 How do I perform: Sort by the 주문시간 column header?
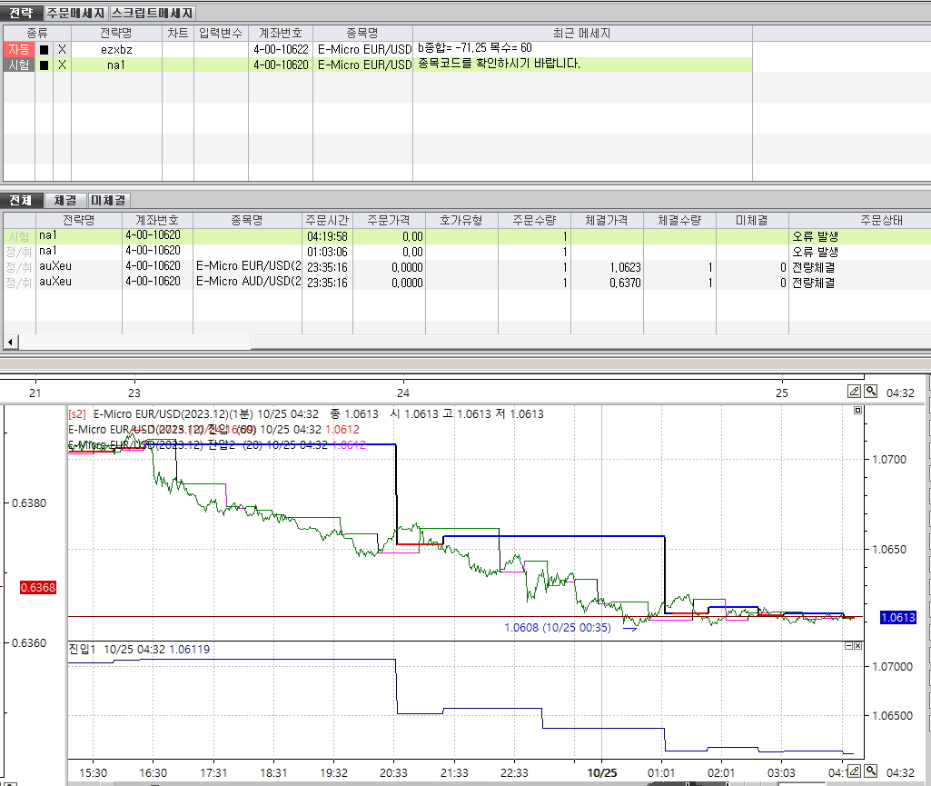pyautogui.click(x=326, y=220)
